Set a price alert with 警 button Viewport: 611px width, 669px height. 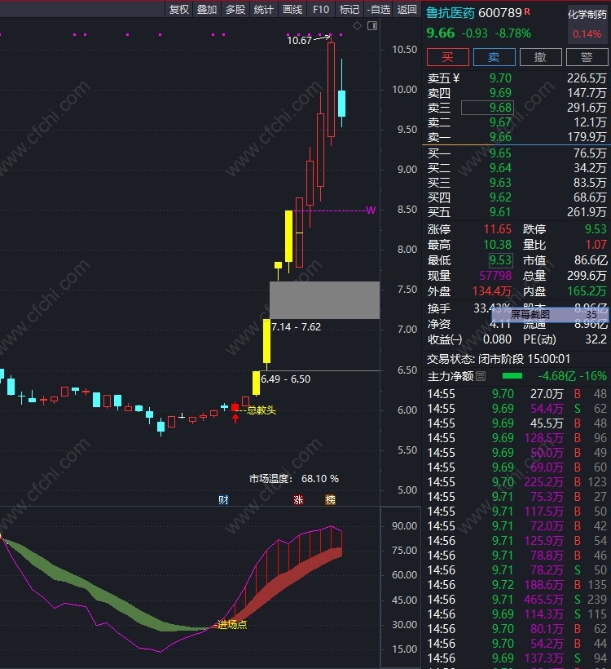[587, 57]
